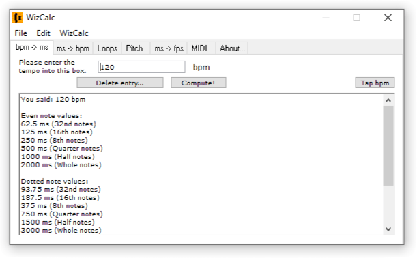Click the '3000 ms (Whole notes)' line
This screenshot has width=417, height=258.
click(61, 230)
